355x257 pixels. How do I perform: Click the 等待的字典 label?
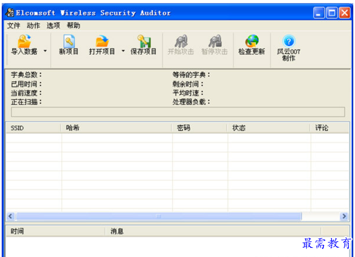coord(191,75)
